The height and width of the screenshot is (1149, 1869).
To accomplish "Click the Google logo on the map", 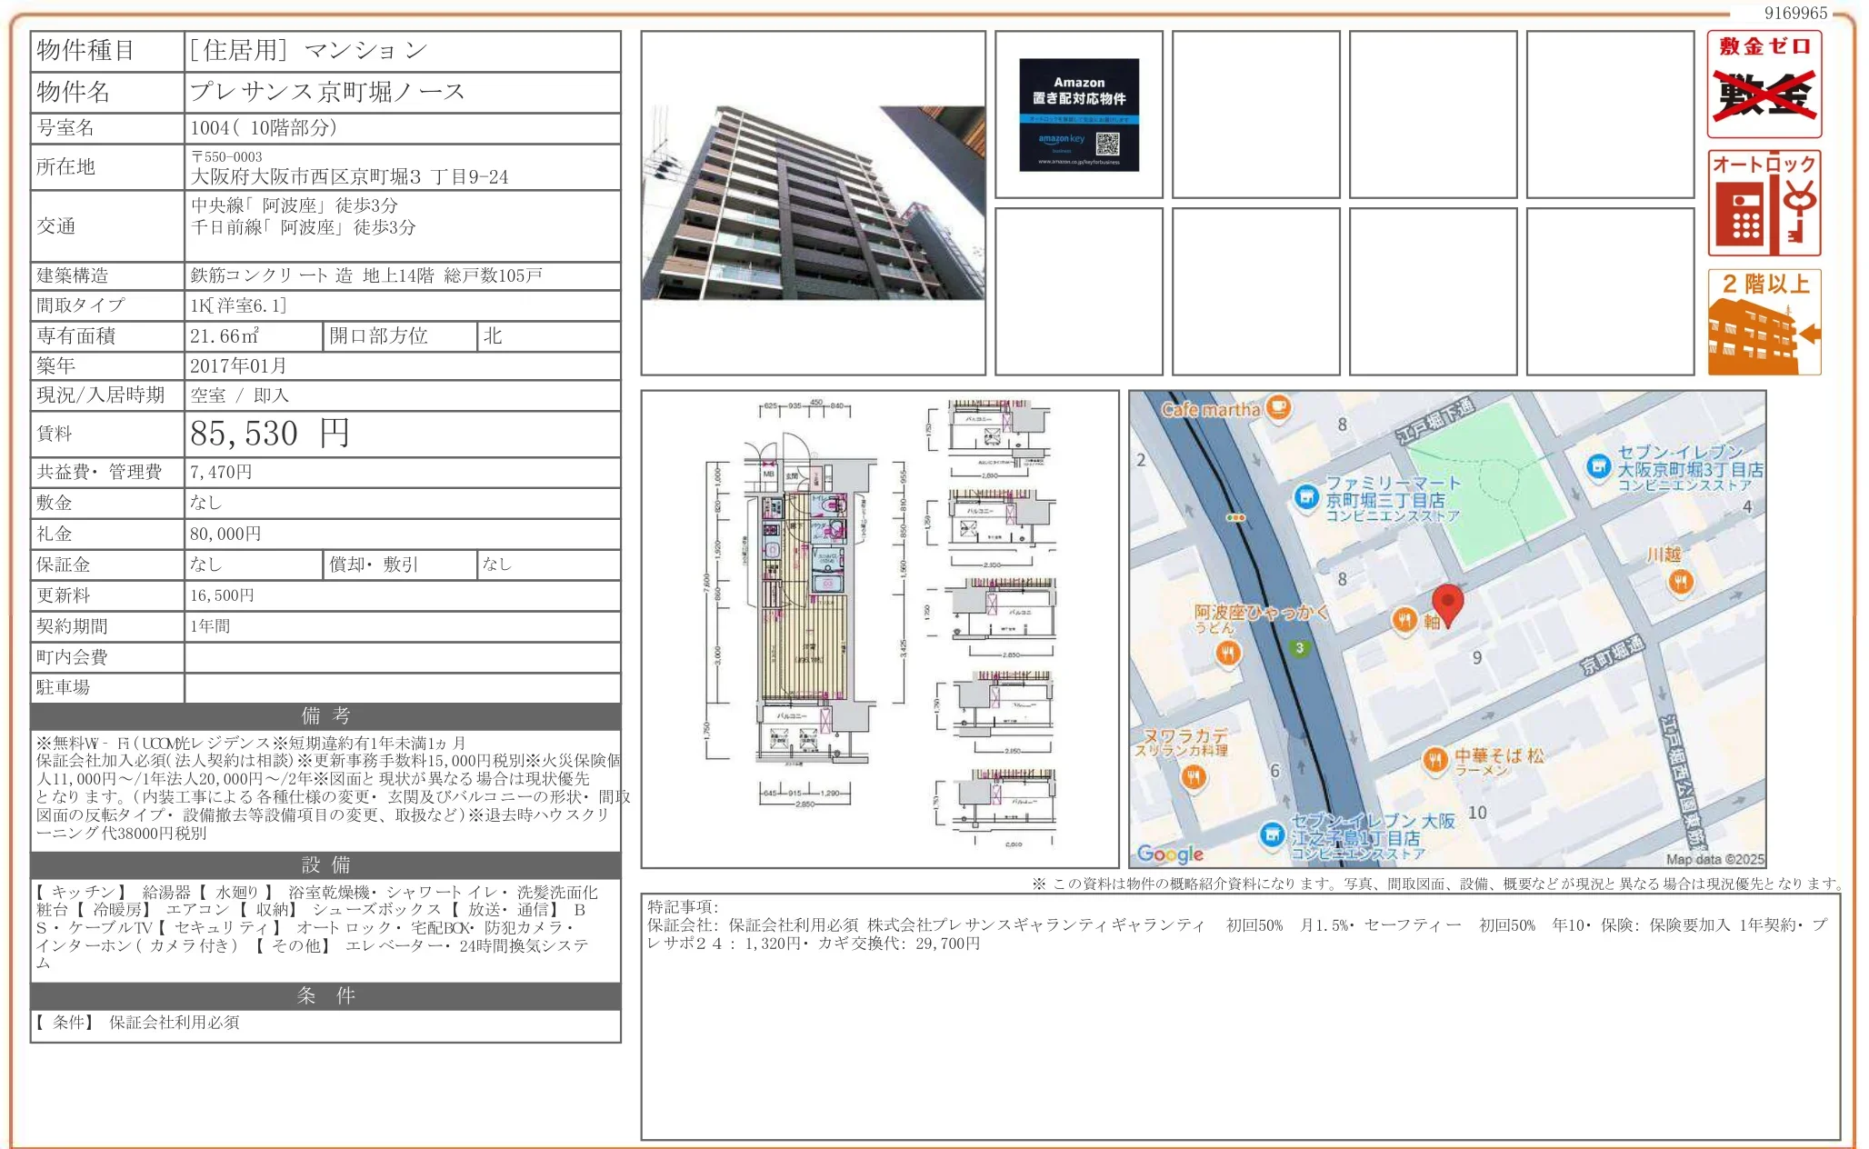I will click(x=1170, y=854).
